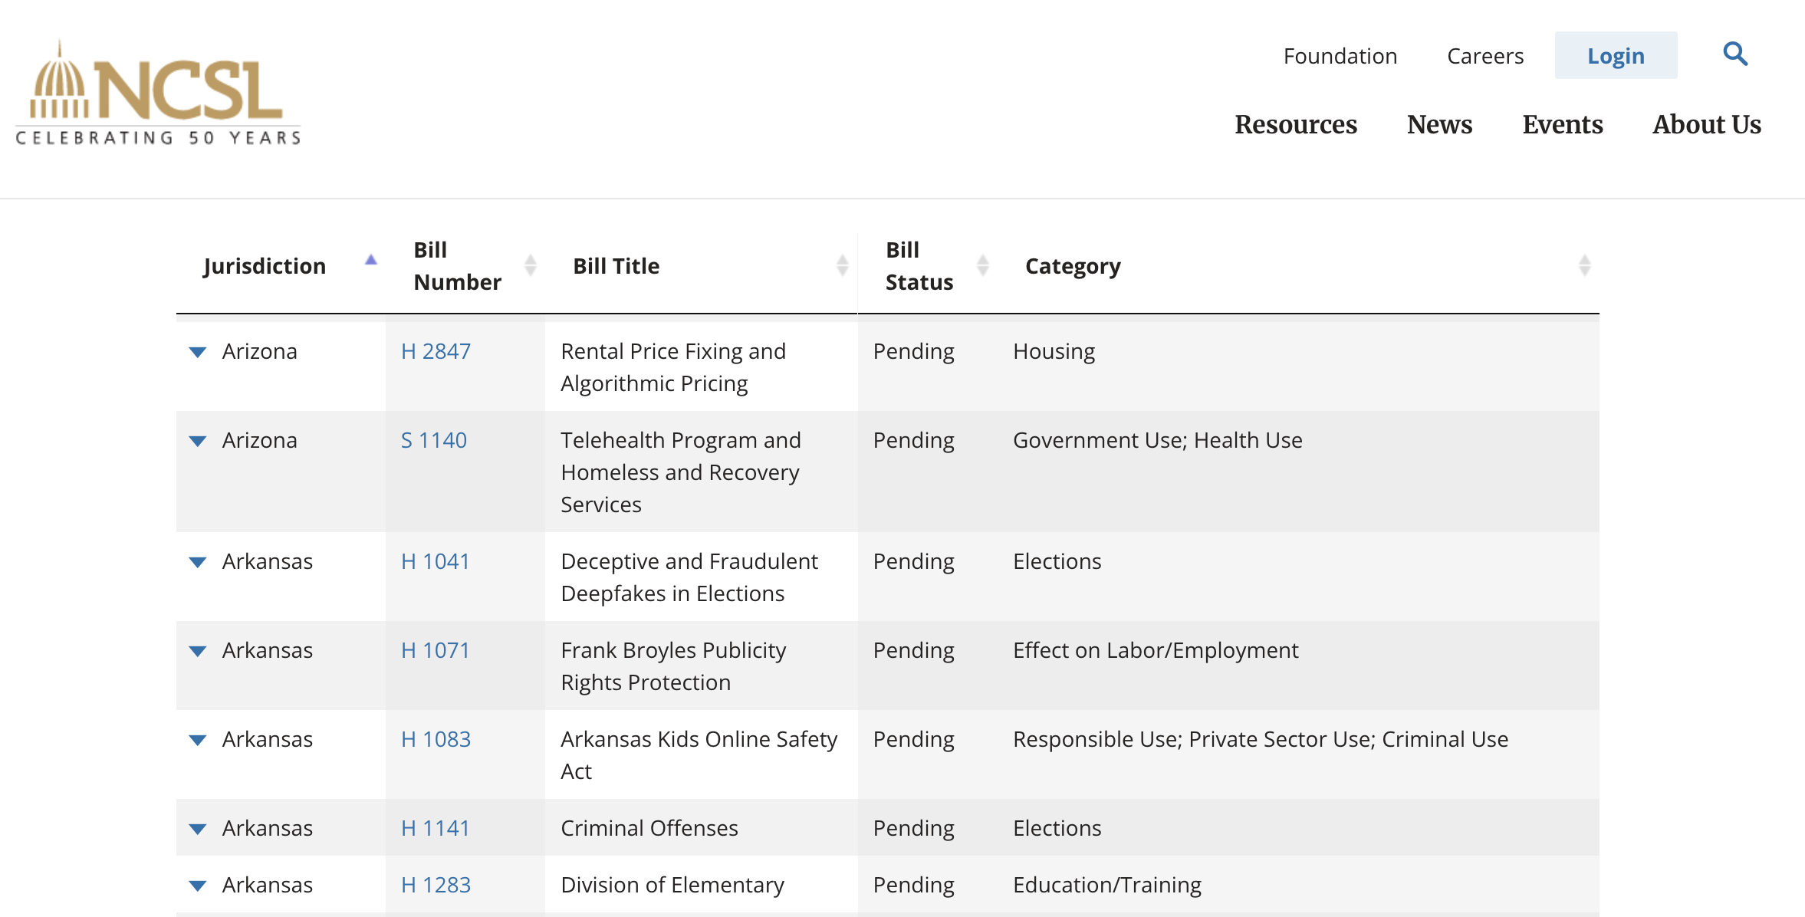Viewport: 1805px width, 917px height.
Task: Click Pending status in H 2847 row
Action: [x=913, y=351]
